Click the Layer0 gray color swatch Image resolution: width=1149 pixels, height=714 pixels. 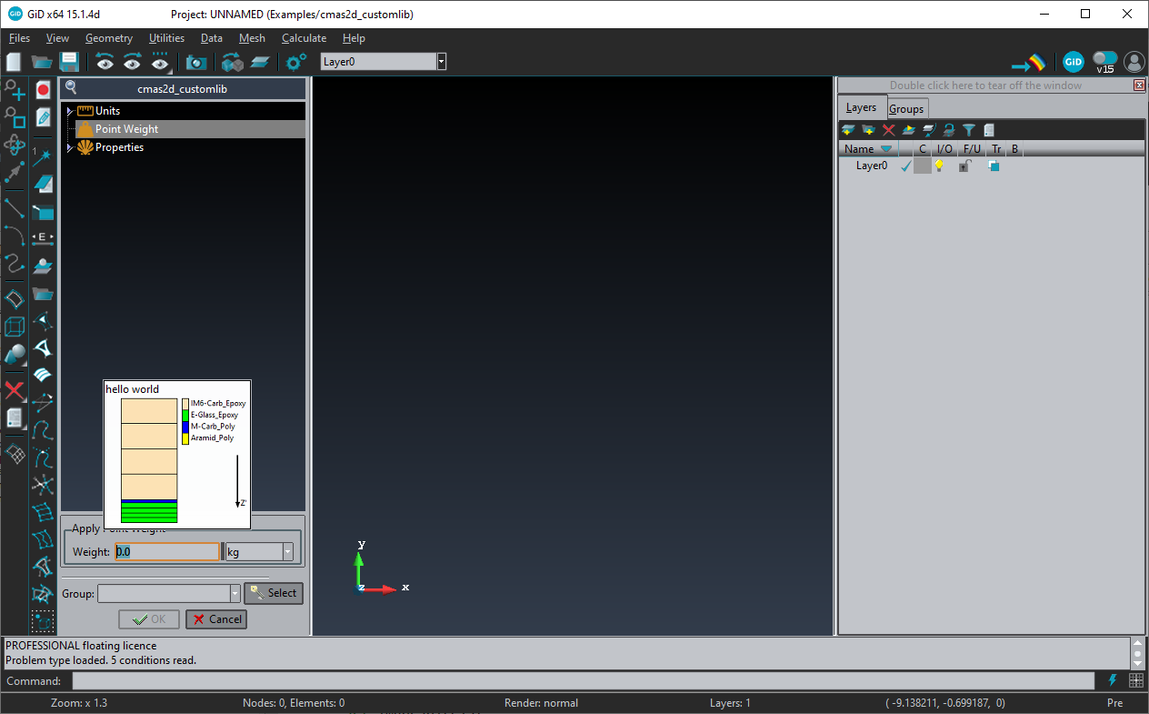click(922, 166)
